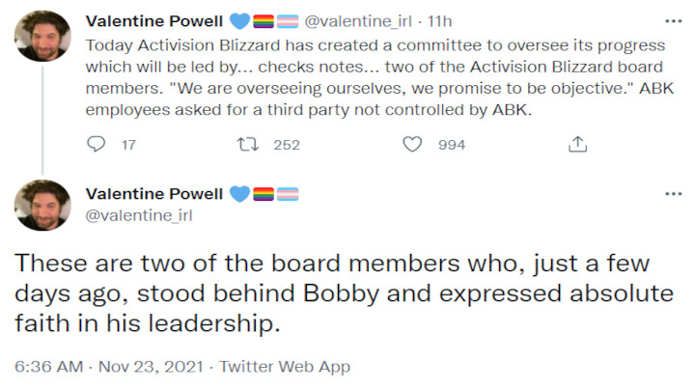Viewport: 695px width, 391px height.
Task: Click the 994 likes count
Action: [451, 145]
